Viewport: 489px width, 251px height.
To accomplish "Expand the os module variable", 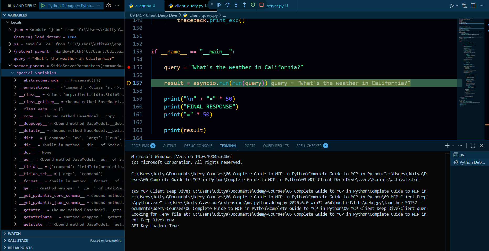I will 10,44.
